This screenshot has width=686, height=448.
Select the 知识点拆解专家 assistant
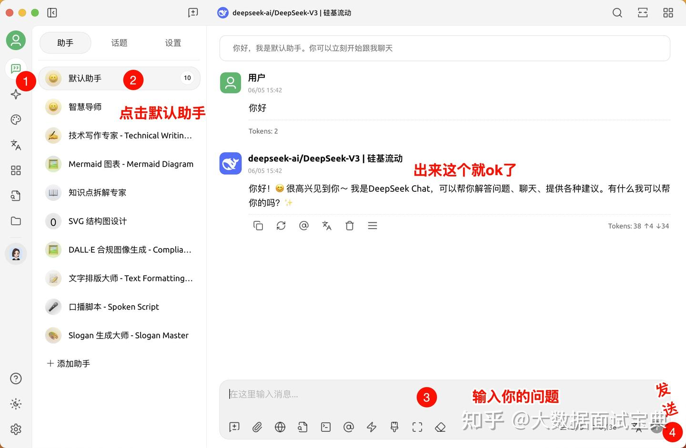point(120,192)
